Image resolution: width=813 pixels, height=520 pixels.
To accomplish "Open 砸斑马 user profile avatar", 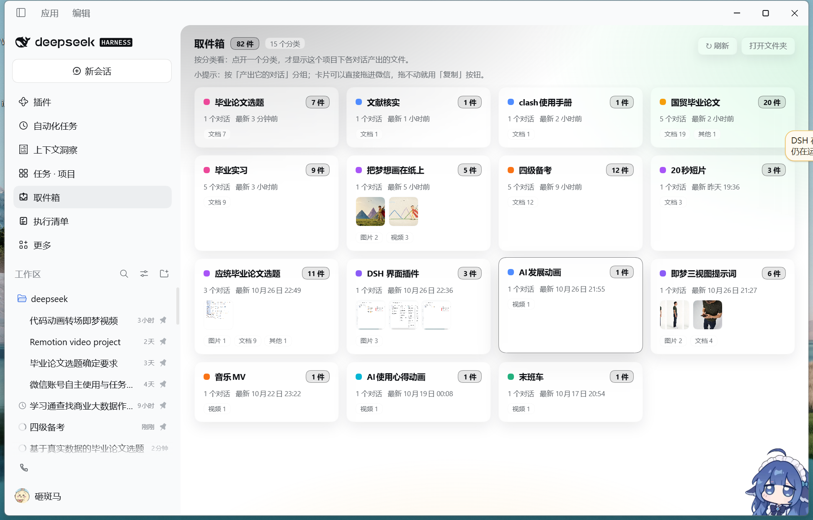I will 22,496.
